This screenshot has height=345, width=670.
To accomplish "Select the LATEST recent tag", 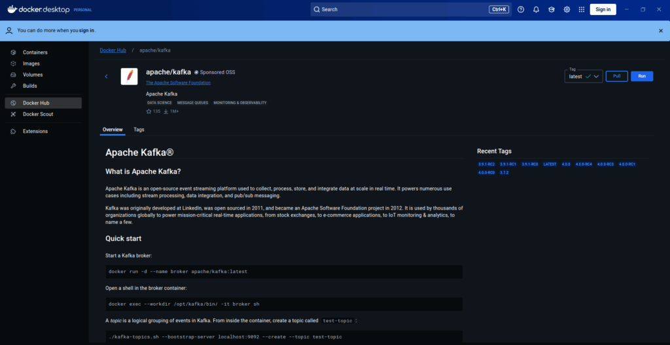I will pyautogui.click(x=550, y=164).
